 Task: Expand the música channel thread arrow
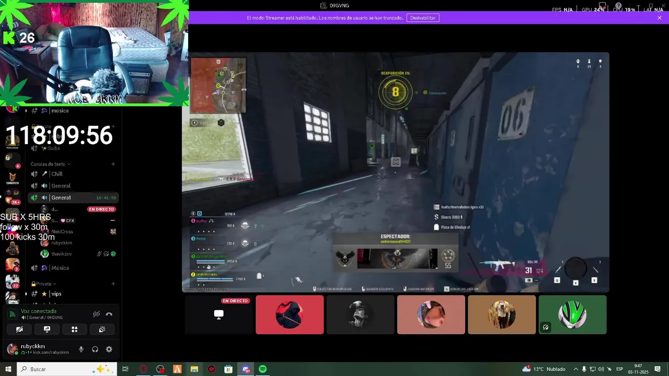point(26,111)
